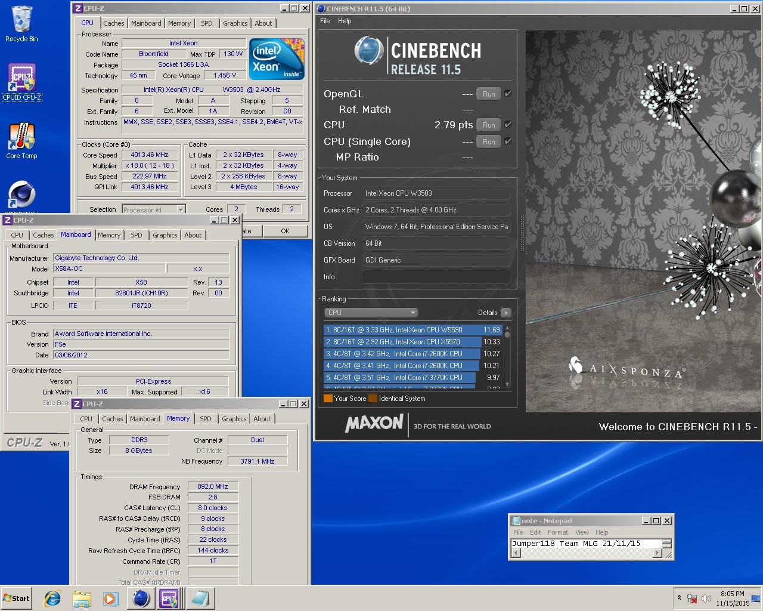763x611 pixels.
Task: Open the Ranking CPU dropdown
Action: point(371,313)
